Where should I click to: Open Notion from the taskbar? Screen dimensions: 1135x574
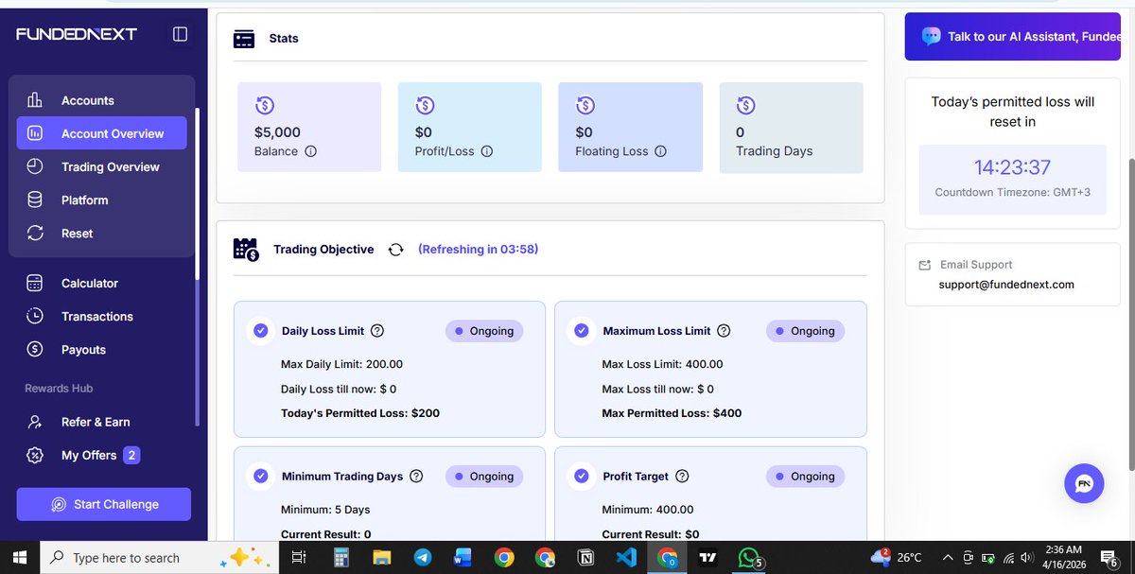pyautogui.click(x=585, y=558)
